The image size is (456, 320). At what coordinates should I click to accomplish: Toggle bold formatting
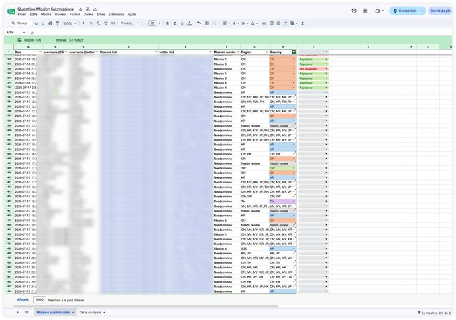pos(168,23)
